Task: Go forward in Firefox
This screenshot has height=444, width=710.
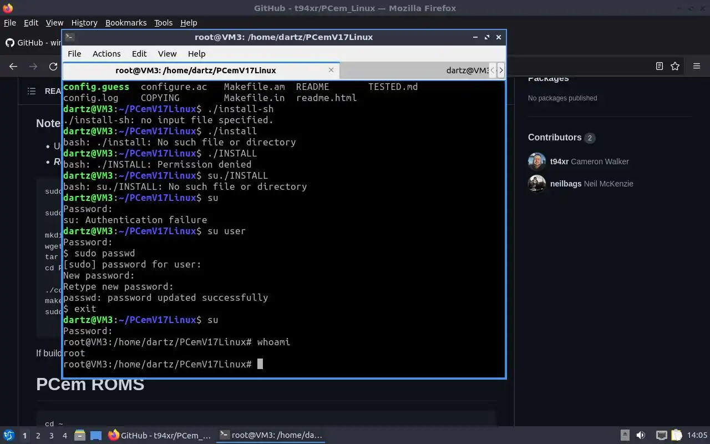Action: (x=33, y=66)
